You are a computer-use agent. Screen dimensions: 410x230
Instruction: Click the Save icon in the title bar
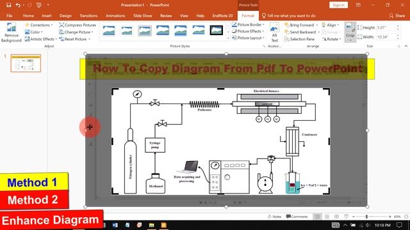coord(8,5)
